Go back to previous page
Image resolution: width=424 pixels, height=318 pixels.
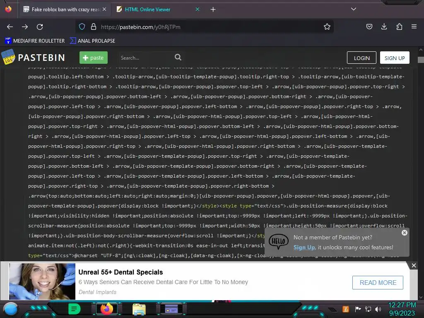(x=10, y=27)
